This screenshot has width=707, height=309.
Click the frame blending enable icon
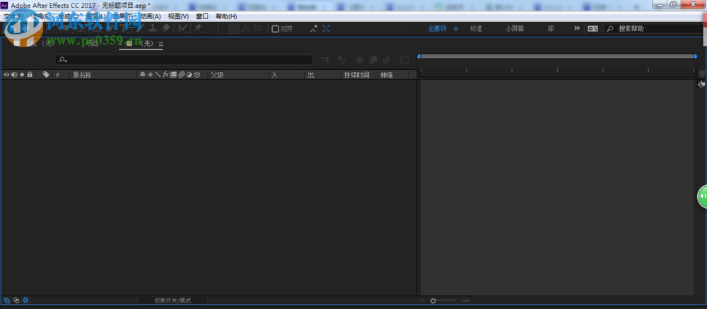click(373, 60)
